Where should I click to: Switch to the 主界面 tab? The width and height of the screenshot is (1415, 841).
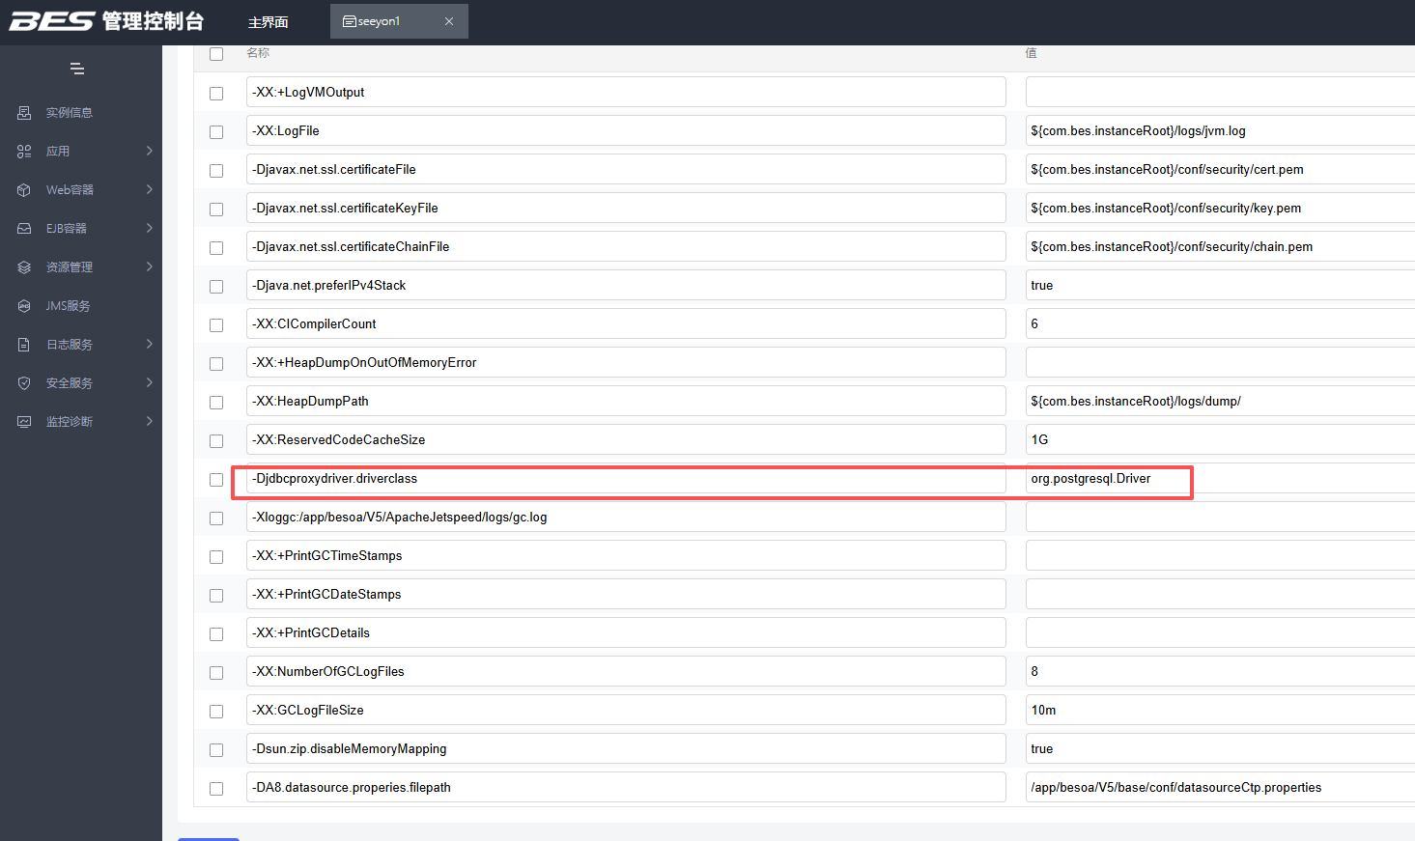click(x=269, y=22)
